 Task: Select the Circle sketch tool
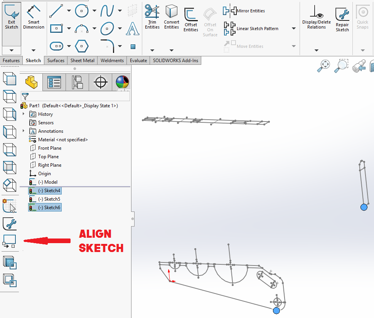[x=82, y=11]
